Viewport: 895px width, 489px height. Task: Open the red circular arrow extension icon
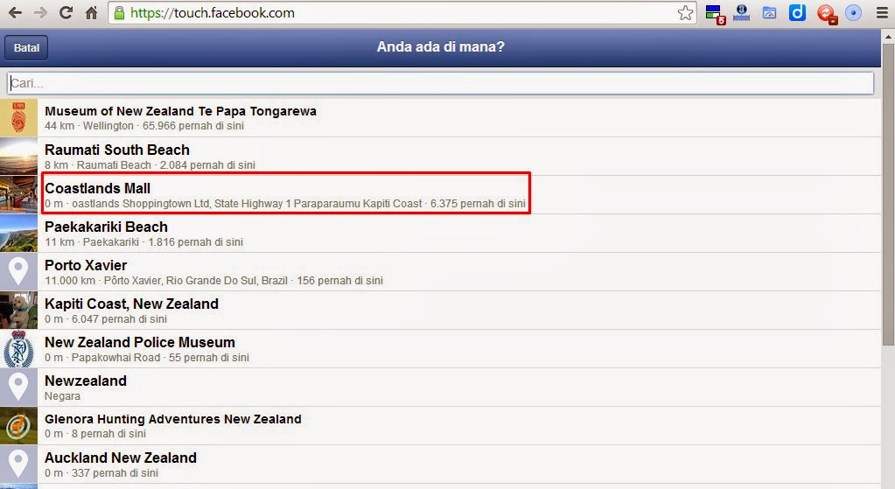click(x=826, y=14)
